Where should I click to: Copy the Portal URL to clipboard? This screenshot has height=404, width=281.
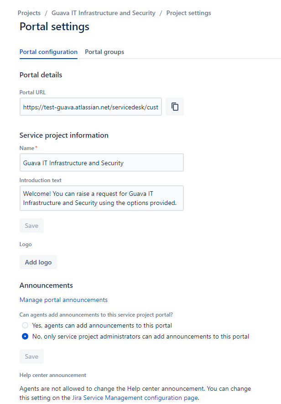click(x=174, y=106)
